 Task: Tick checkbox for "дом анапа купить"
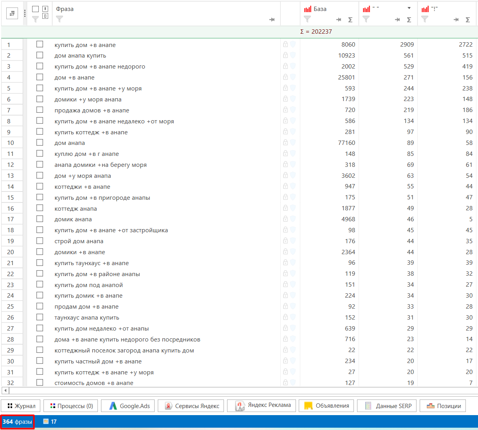pos(40,55)
